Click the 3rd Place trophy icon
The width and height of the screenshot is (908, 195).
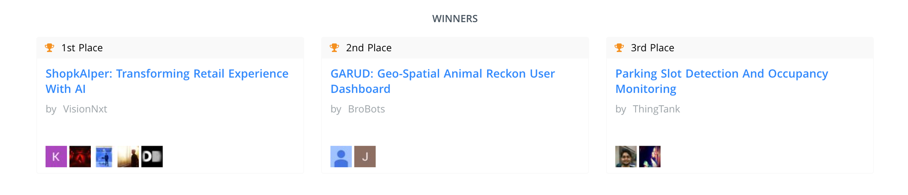tap(619, 48)
